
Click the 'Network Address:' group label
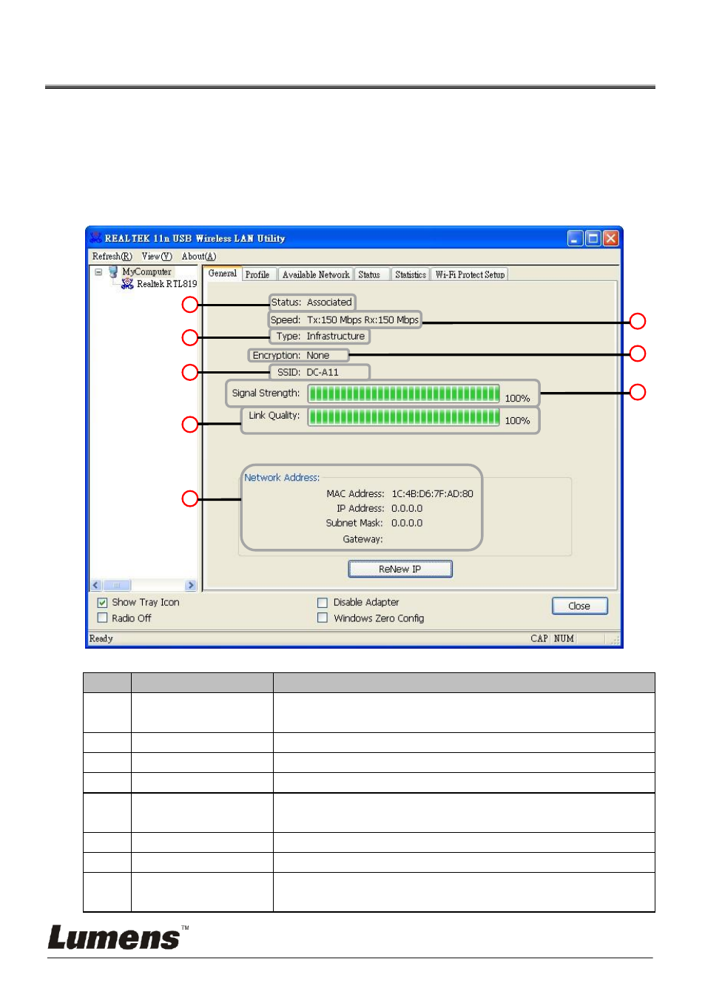(282, 478)
